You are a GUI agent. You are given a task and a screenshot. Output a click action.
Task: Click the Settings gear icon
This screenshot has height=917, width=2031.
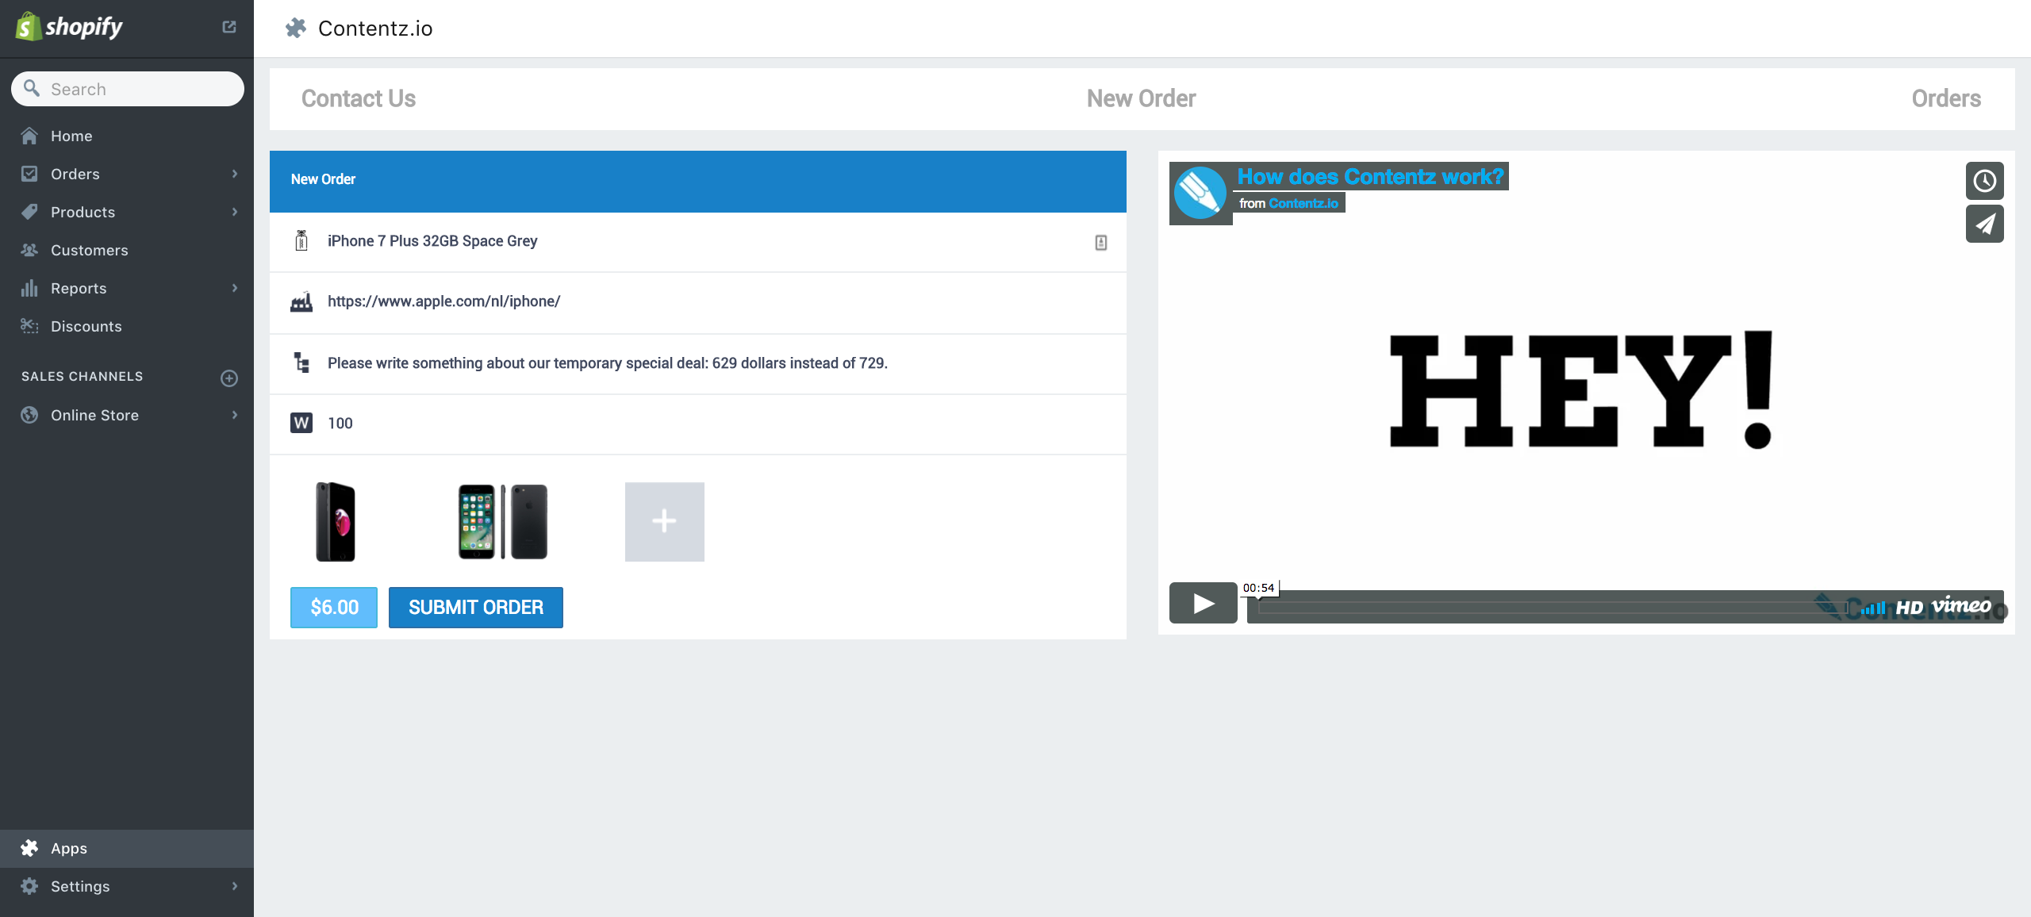[x=29, y=886]
